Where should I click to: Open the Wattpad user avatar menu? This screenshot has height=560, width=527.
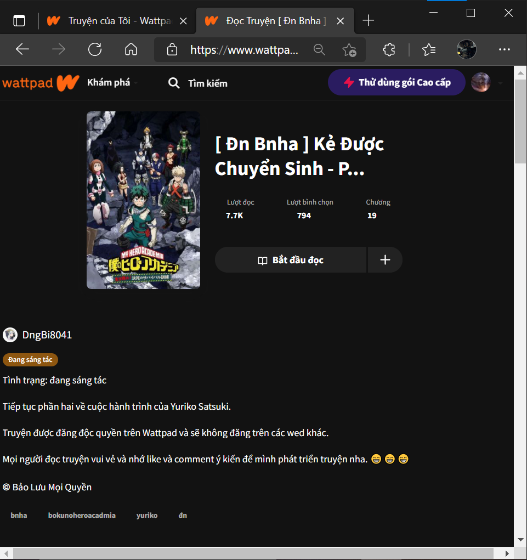click(480, 82)
